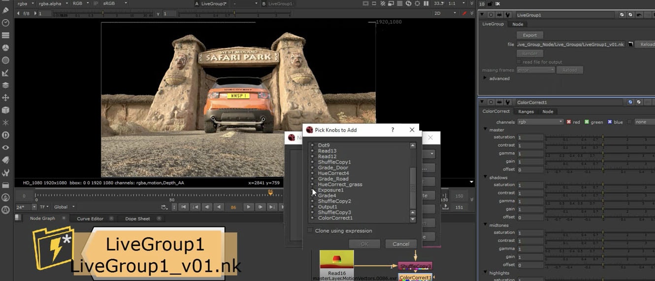This screenshot has width=655, height=281.
Task: Step forward one frame
Action: (261, 208)
